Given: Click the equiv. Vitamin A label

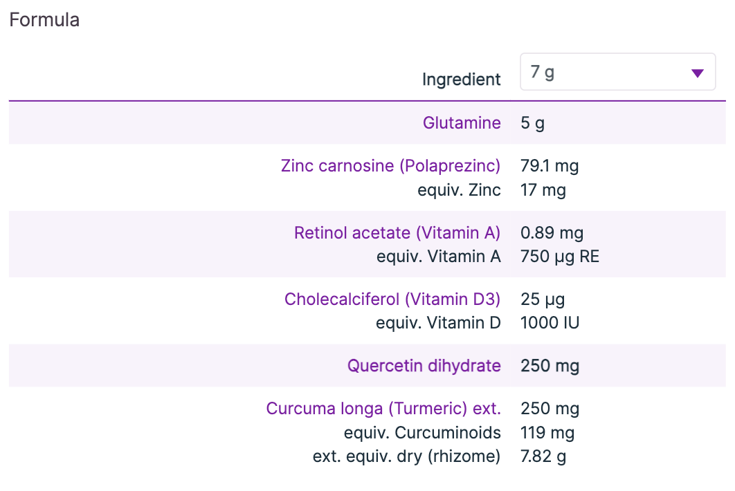Looking at the screenshot, I should (x=438, y=257).
